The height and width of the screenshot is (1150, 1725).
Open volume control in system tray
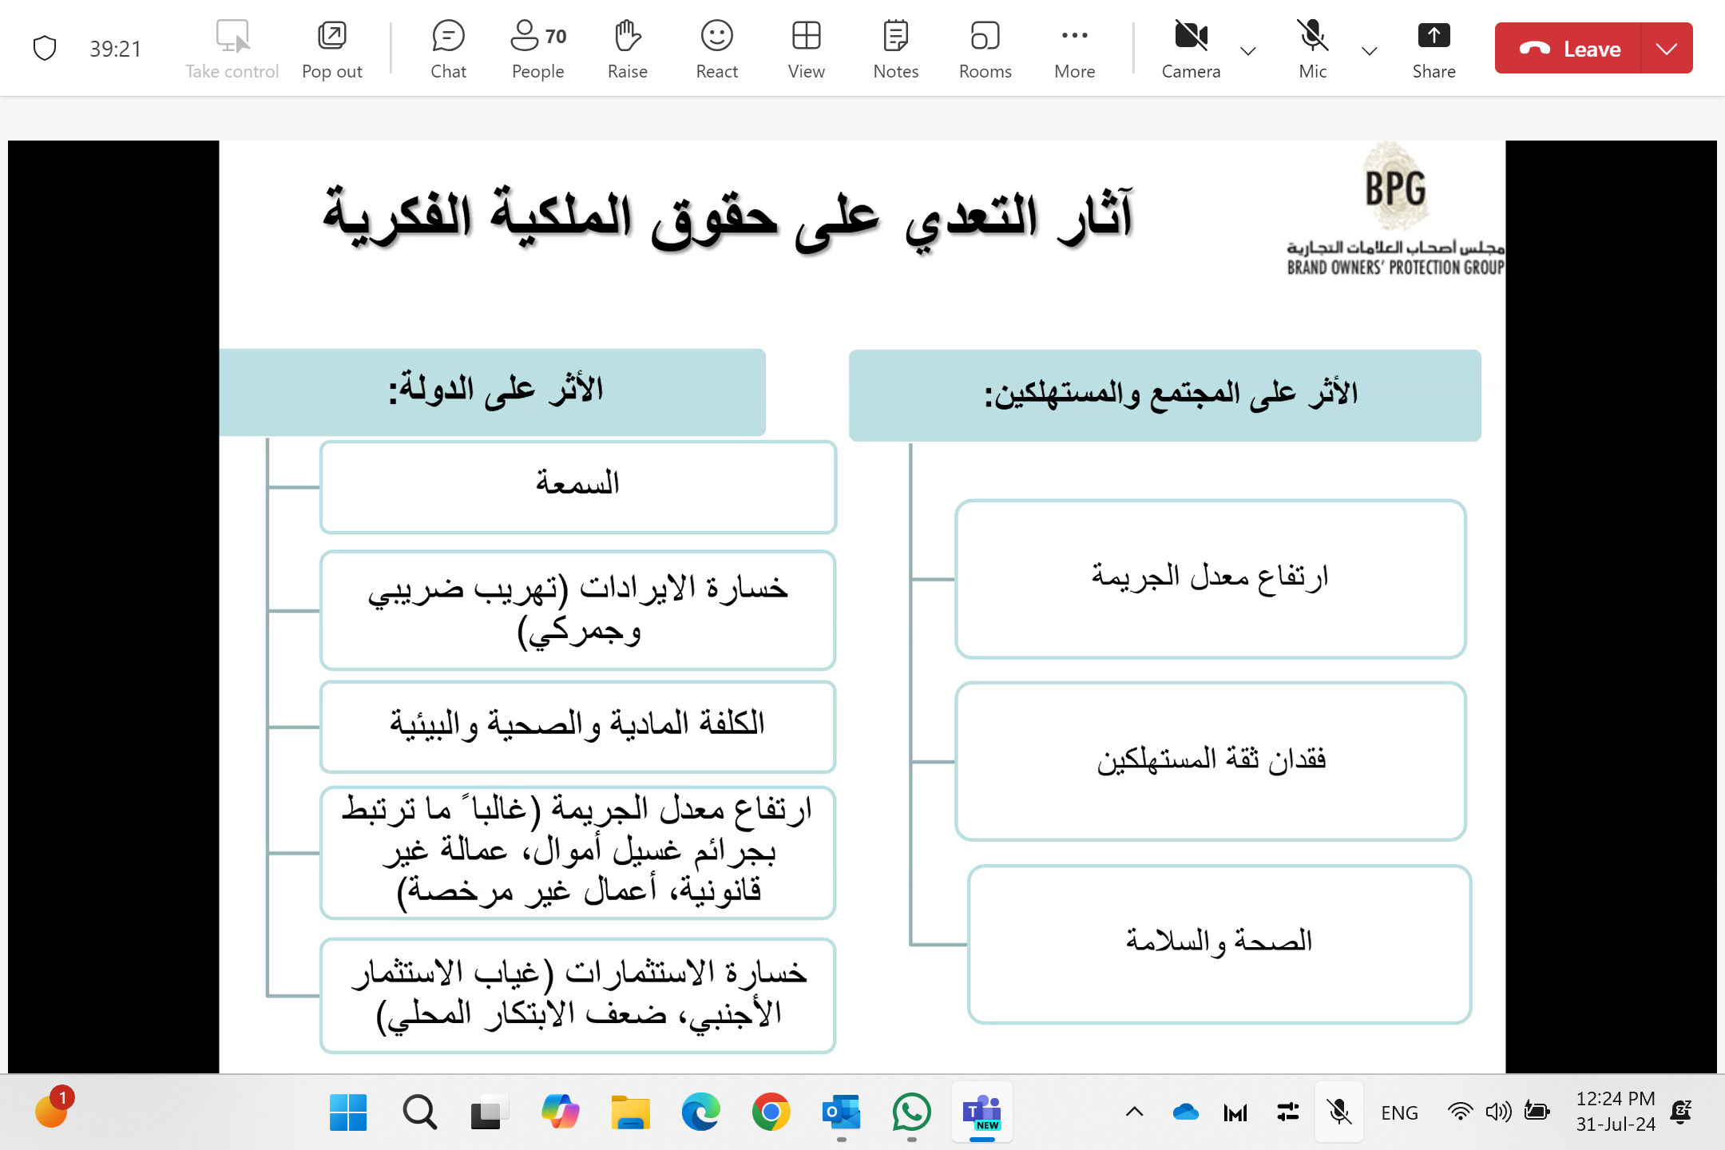click(1498, 1112)
